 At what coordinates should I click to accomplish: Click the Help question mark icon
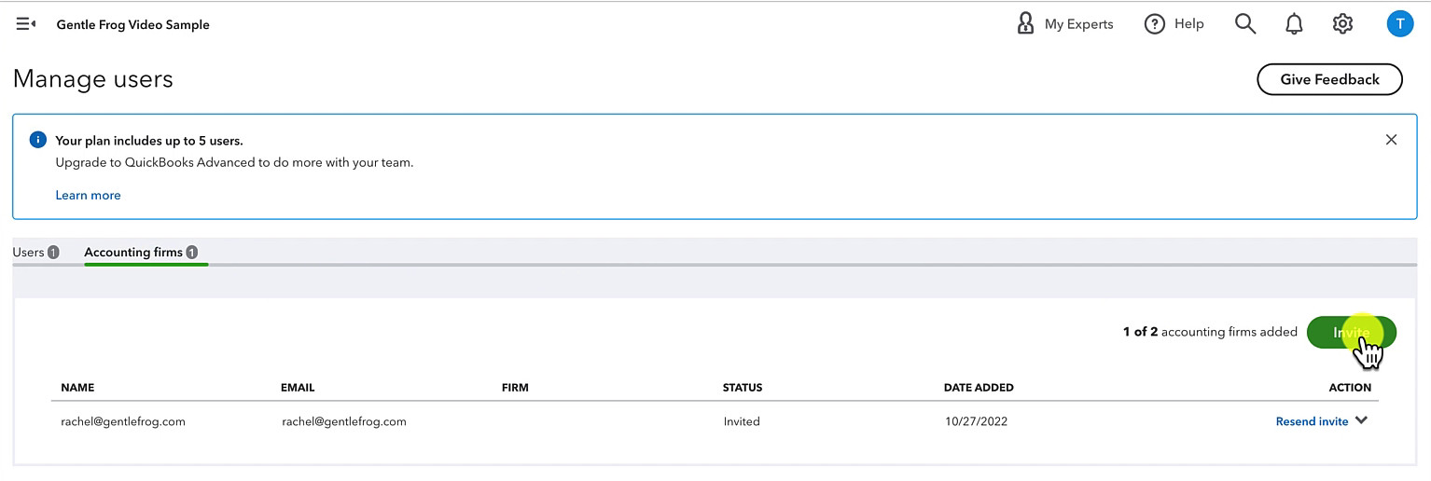1154,24
